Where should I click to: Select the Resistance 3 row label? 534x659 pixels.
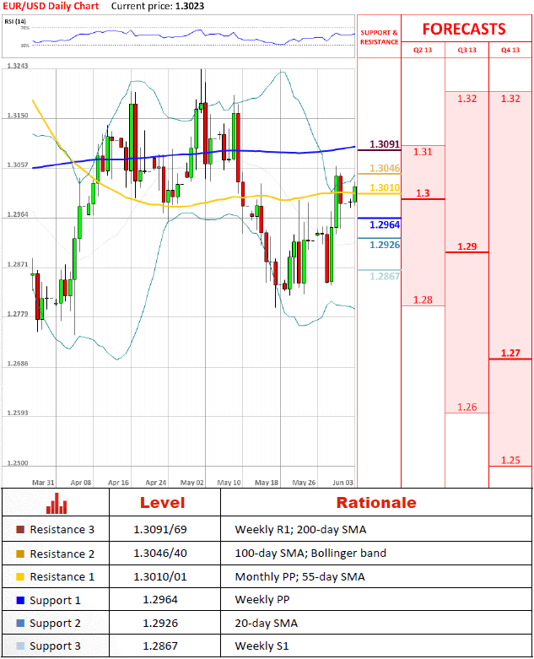coord(62,530)
